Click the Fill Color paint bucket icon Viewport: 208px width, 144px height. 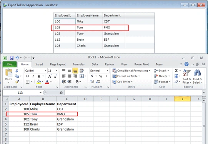(x=39, y=82)
